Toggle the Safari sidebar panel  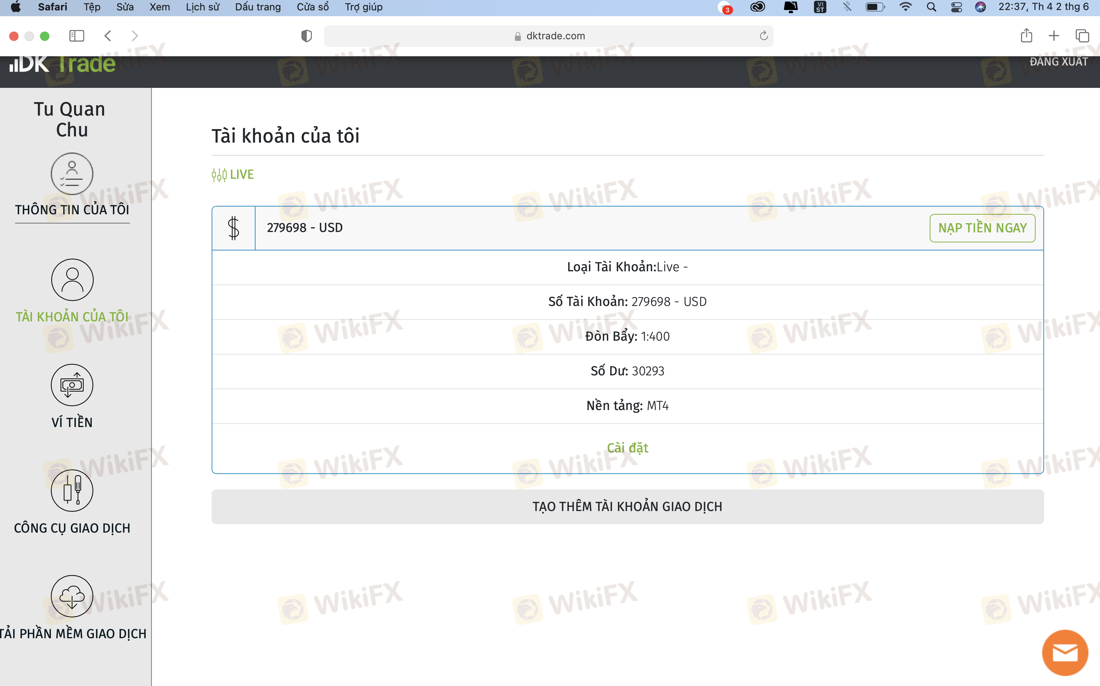pos(77,36)
